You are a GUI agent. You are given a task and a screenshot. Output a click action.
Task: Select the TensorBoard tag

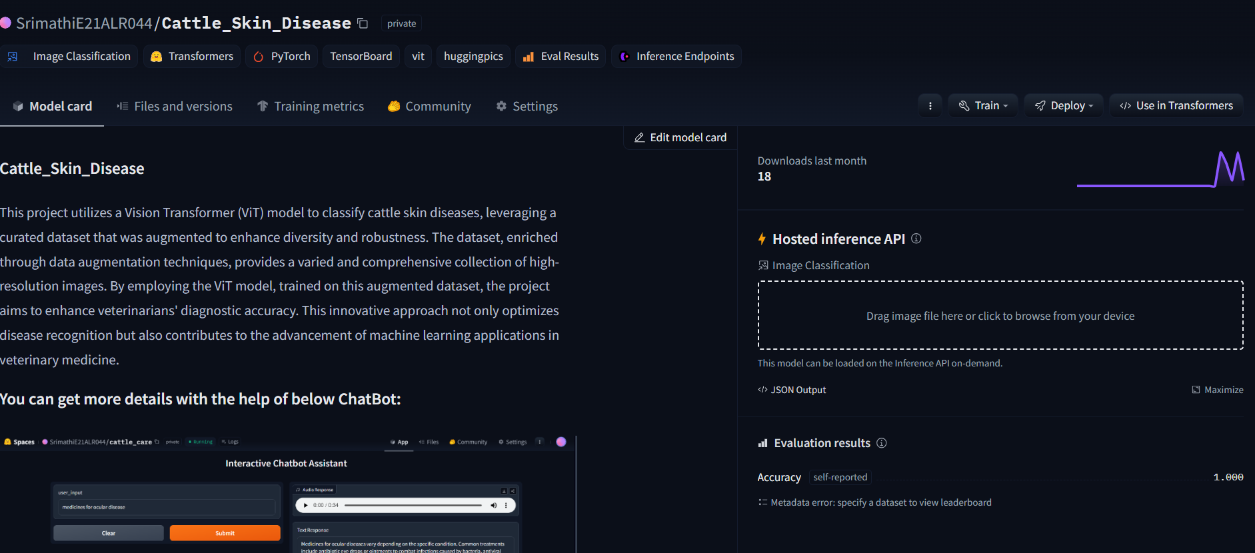[361, 57]
